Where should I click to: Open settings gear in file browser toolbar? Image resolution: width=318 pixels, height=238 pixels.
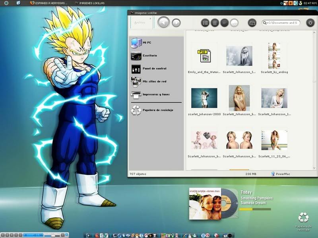tap(310, 23)
